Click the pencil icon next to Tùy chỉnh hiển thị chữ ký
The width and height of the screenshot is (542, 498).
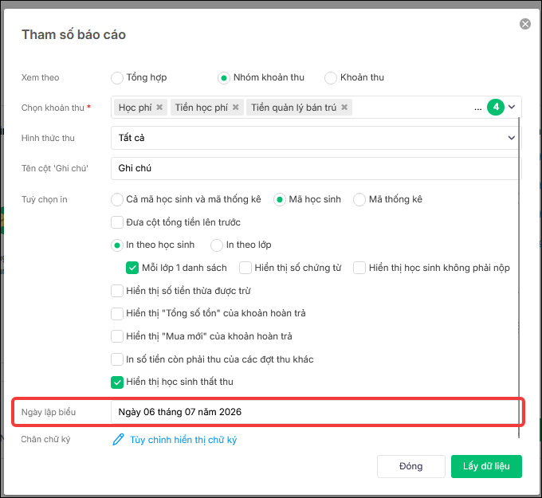pyautogui.click(x=118, y=440)
